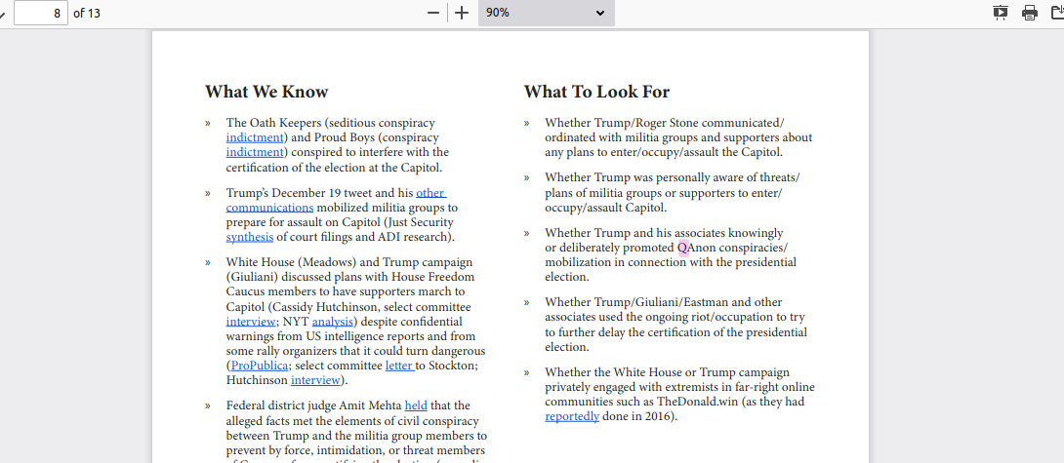Save the PDF with the download icon
This screenshot has width=1064, height=463.
coord(1057,13)
